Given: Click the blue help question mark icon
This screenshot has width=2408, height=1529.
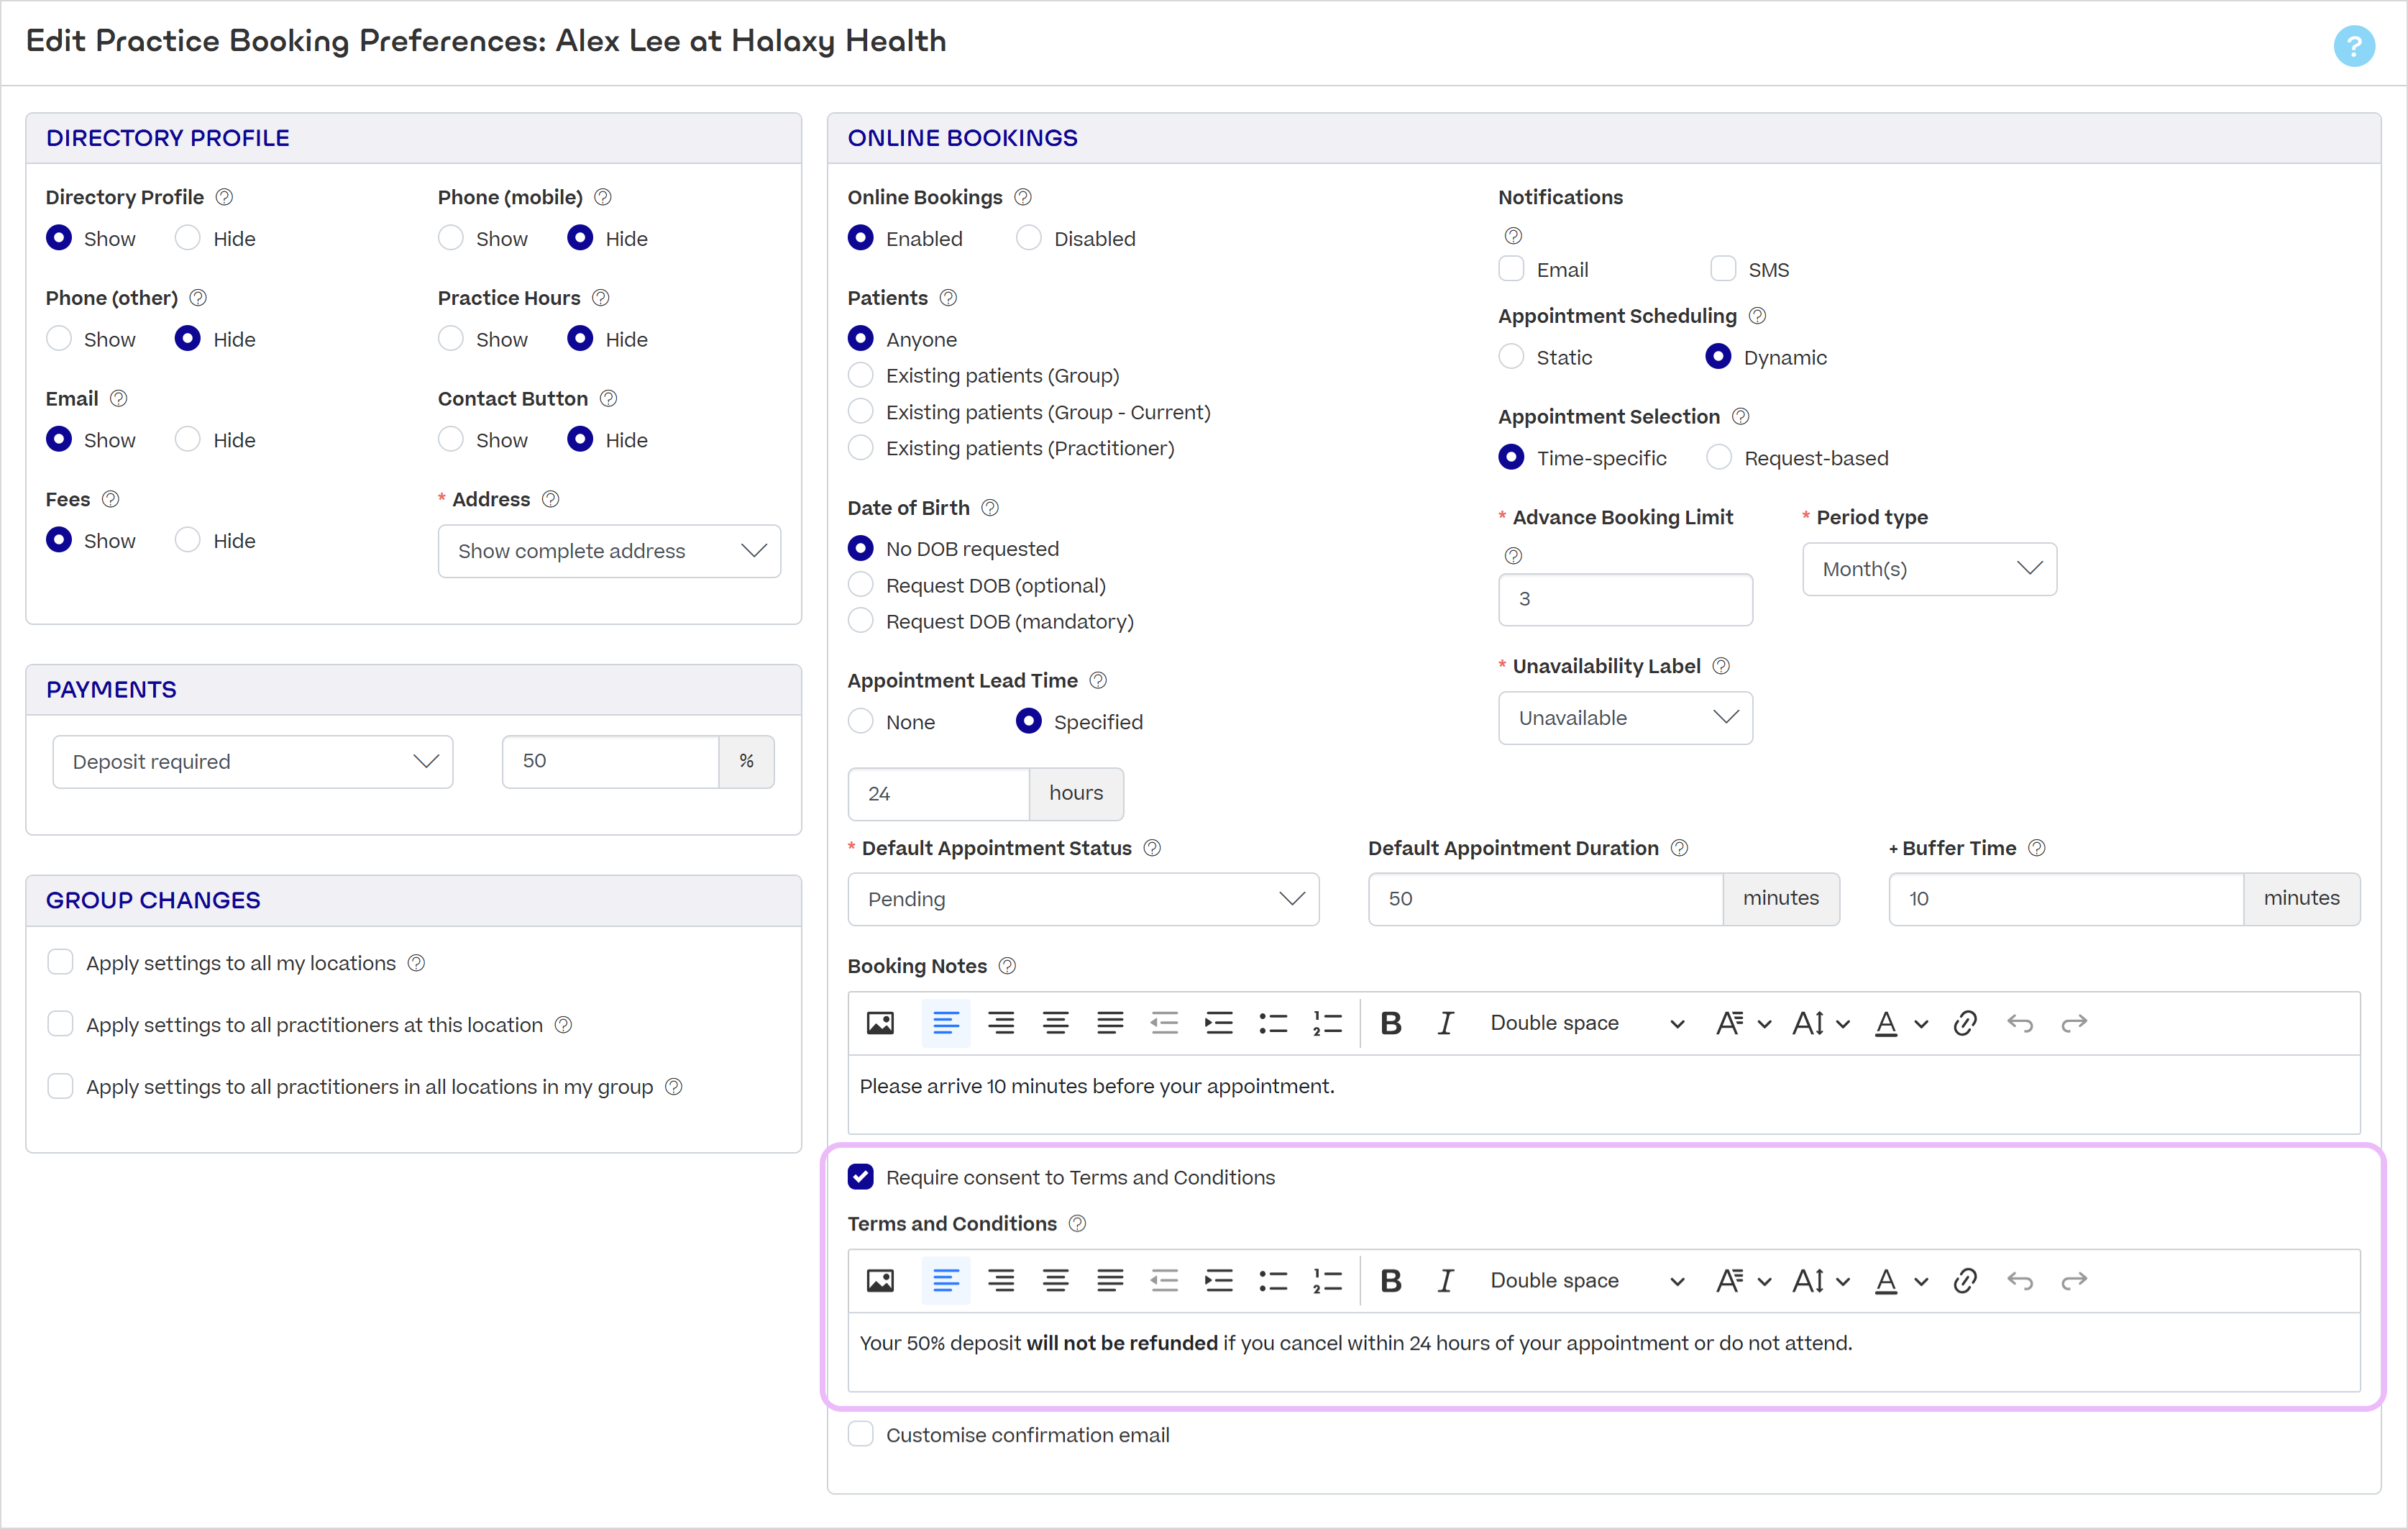Looking at the screenshot, I should point(2353,46).
